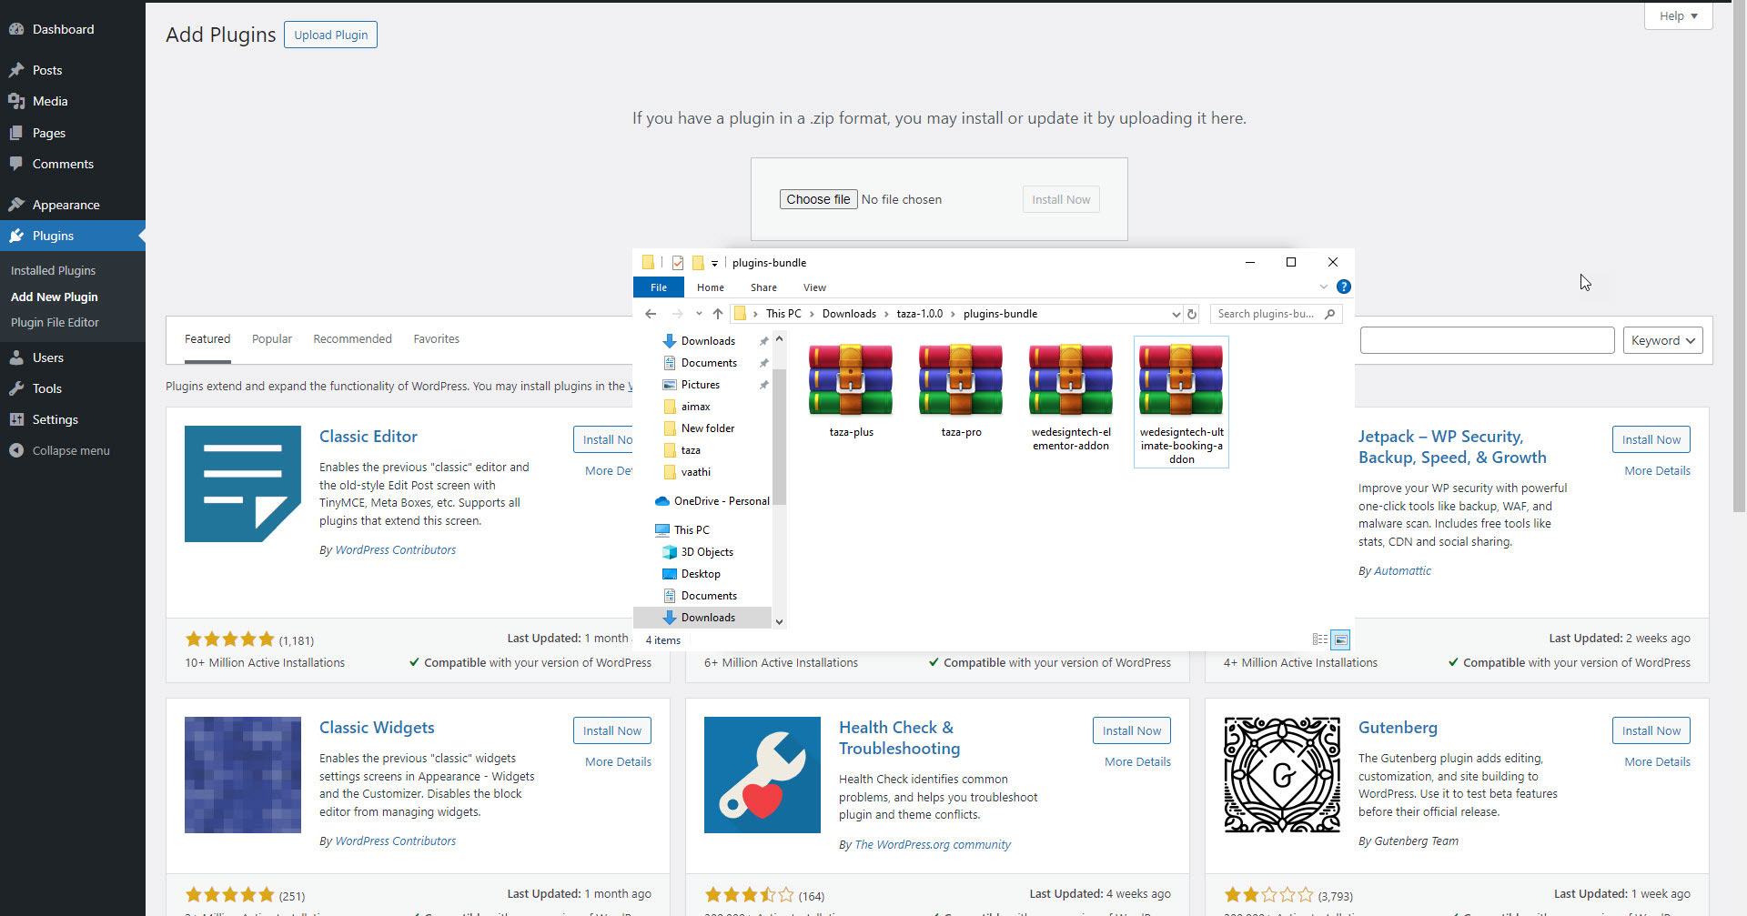Go up one folder level
1747x916 pixels.
[x=718, y=314]
